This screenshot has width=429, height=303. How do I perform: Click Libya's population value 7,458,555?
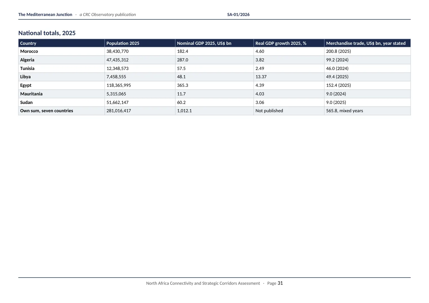click(116, 77)
